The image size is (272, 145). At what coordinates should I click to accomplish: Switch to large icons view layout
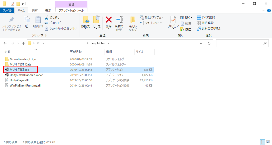268,142
